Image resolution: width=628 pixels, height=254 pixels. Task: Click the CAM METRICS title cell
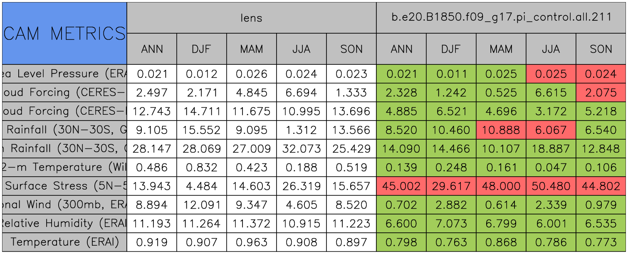tap(64, 33)
